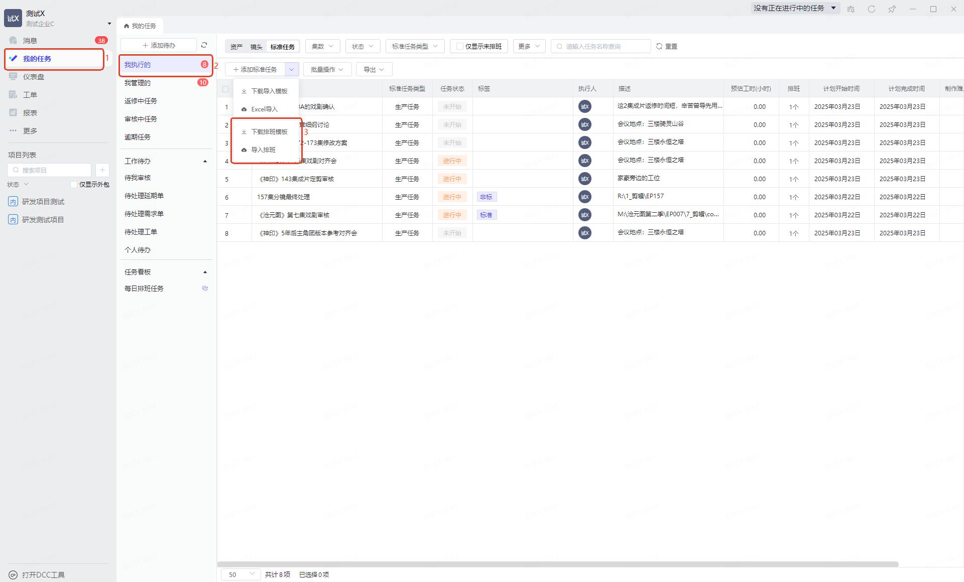
Task: Click the plus button next to project search
Action: tap(102, 170)
